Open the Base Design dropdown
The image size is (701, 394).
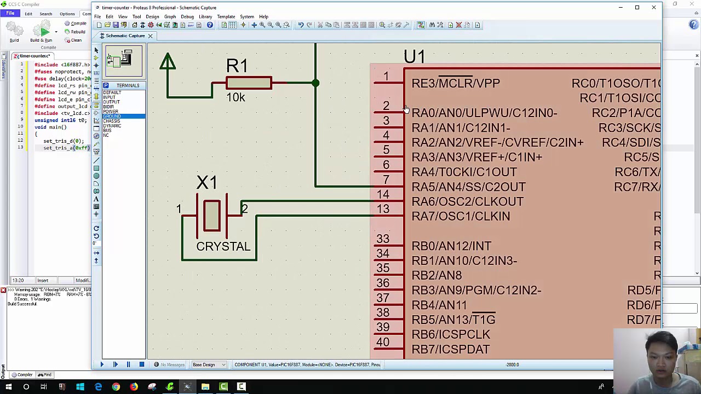click(x=208, y=364)
